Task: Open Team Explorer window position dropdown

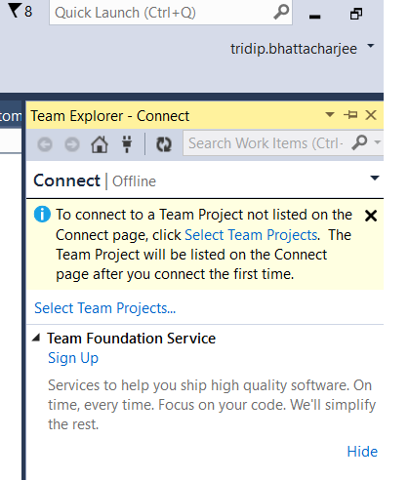Action: pos(330,114)
